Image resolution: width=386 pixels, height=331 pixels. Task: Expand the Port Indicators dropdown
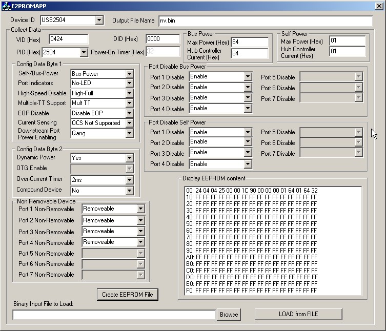click(x=130, y=83)
